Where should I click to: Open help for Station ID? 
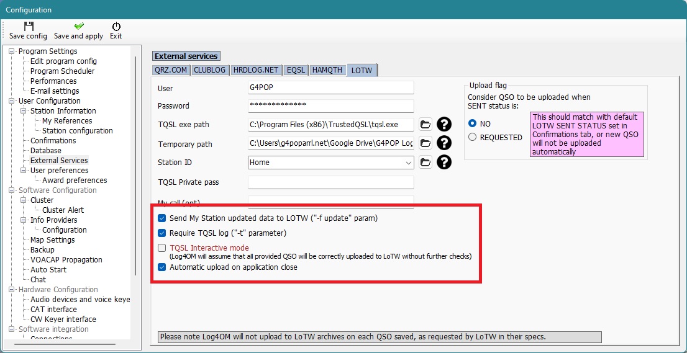coord(444,163)
